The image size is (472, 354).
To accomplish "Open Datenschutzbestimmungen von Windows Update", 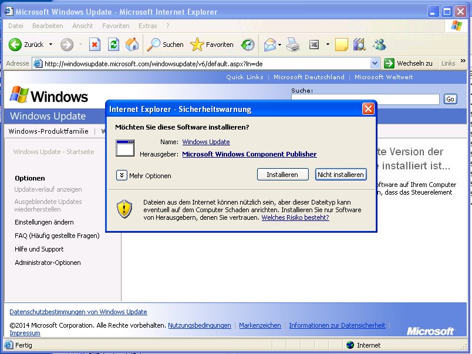I will [78, 312].
